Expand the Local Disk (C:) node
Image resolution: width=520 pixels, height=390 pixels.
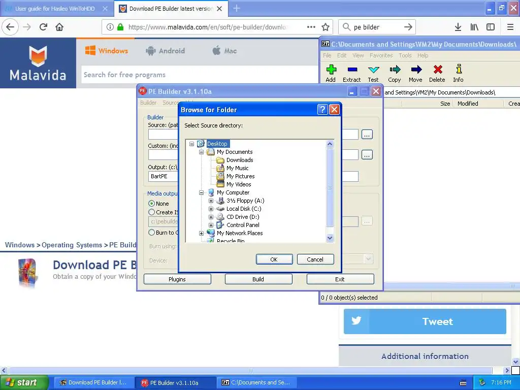point(211,209)
